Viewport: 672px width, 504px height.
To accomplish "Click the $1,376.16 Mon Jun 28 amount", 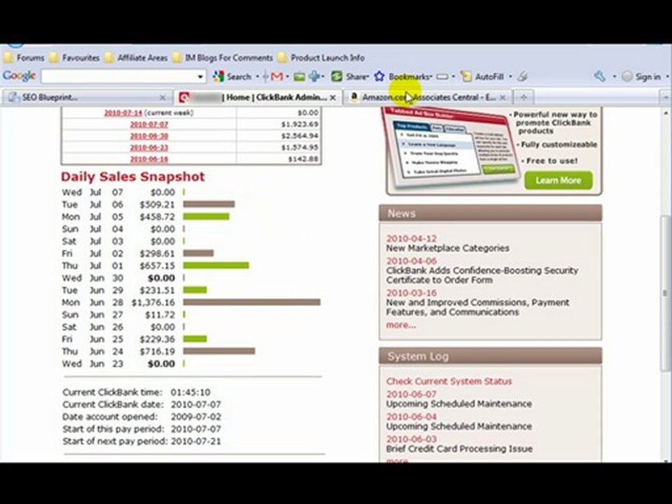I will coord(153,302).
